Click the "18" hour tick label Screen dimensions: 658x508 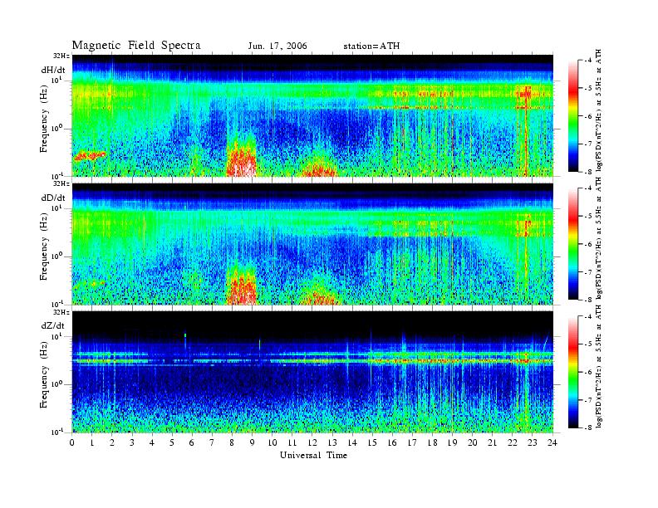[x=433, y=442]
